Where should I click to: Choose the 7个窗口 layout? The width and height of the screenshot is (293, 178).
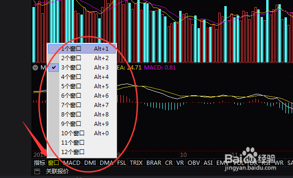coord(82,105)
